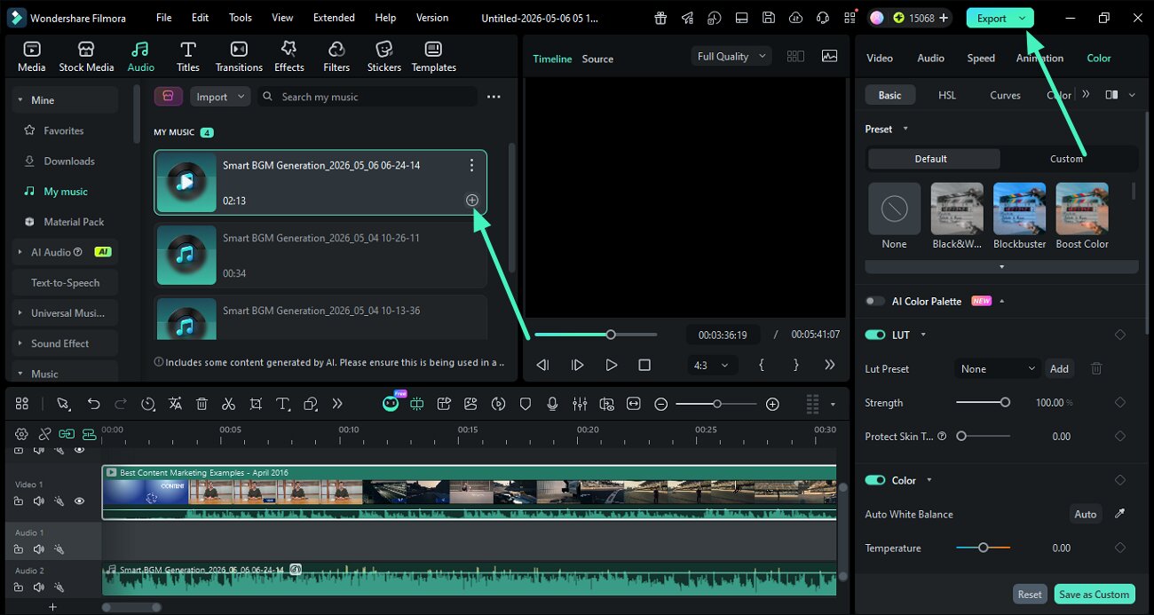Switch to the Speed tab

point(981,58)
